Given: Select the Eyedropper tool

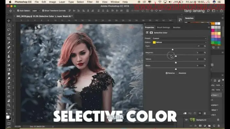Looking at the screenshot, I should click(9, 43).
